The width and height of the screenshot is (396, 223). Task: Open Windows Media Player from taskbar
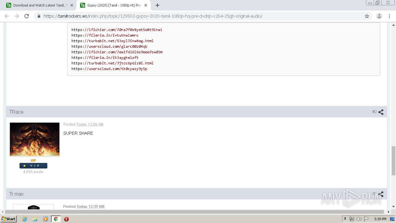[x=45, y=219]
